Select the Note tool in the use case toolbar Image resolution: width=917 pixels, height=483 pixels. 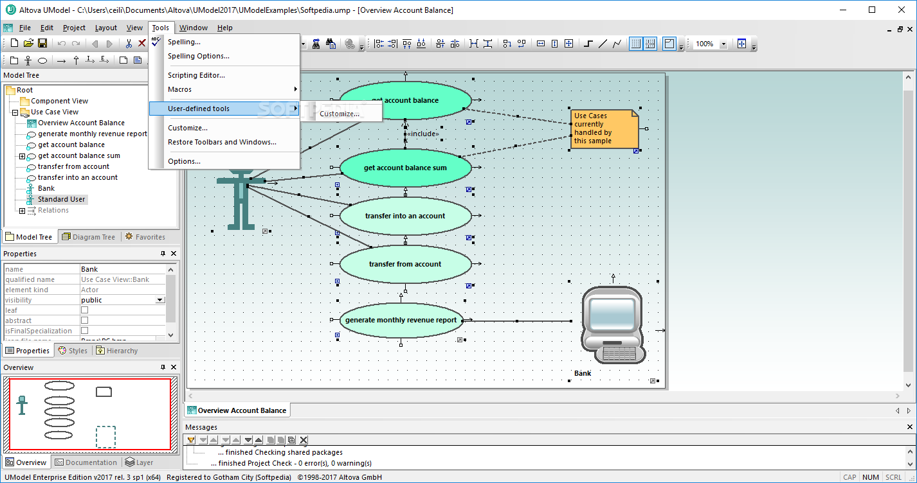pos(123,60)
